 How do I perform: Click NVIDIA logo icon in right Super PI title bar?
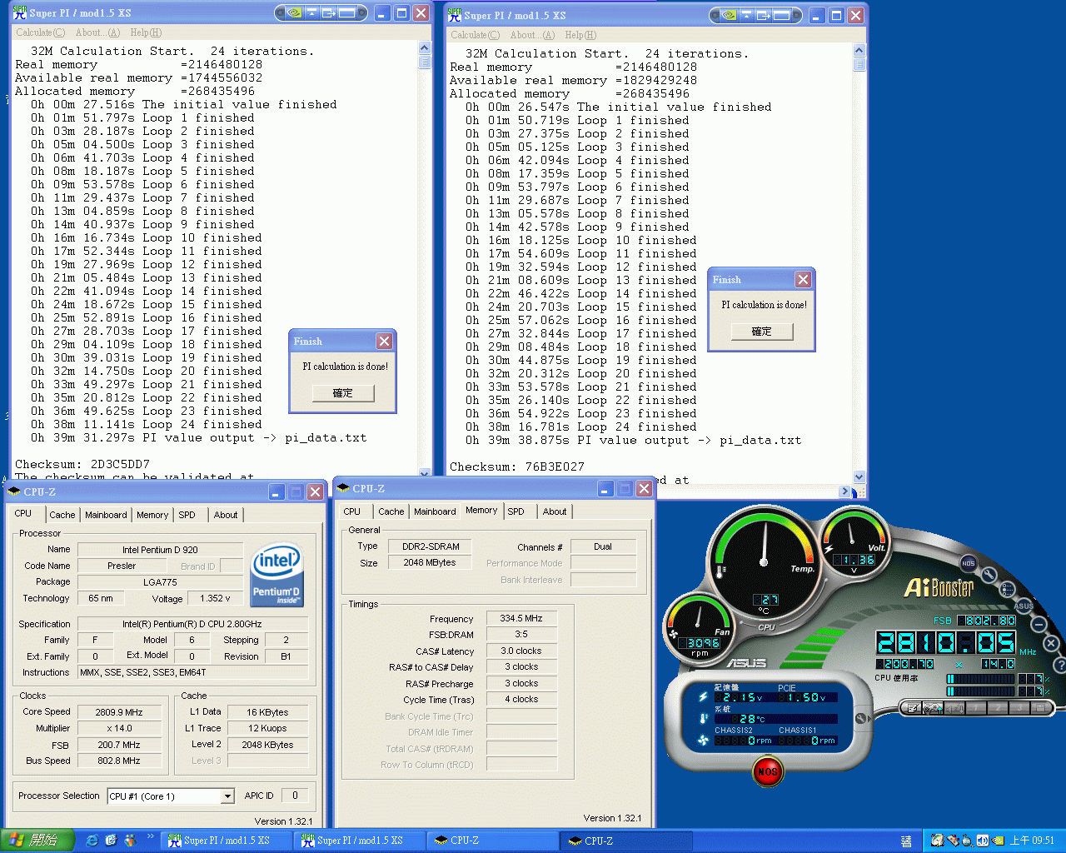(x=729, y=15)
